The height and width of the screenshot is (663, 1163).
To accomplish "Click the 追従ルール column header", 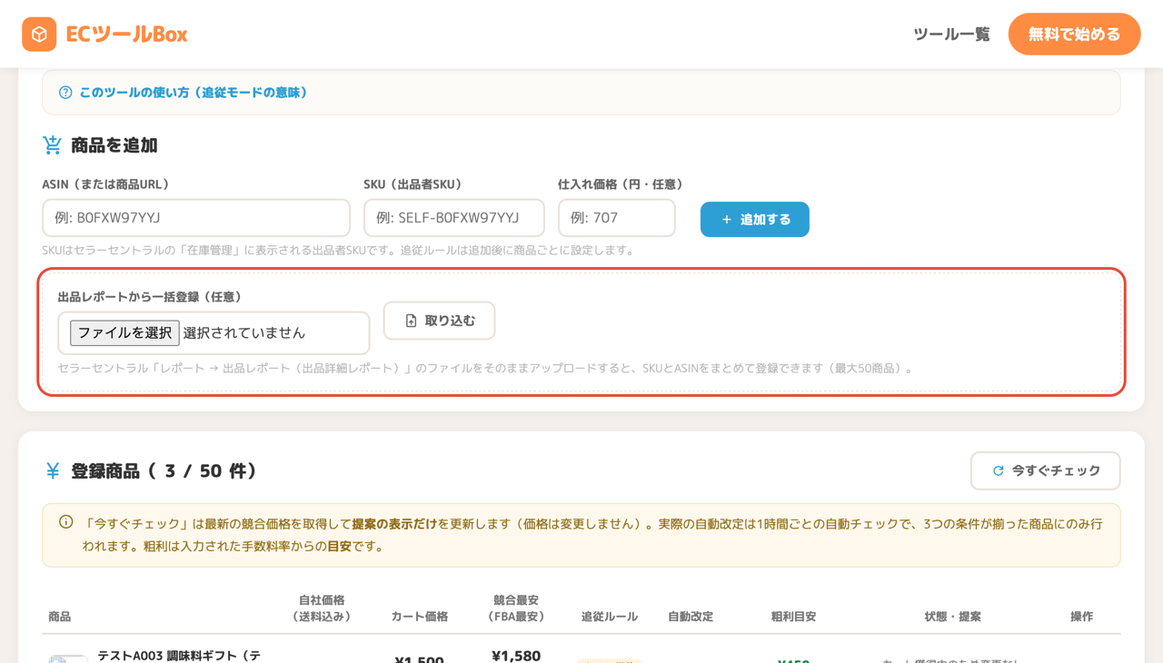I will (x=610, y=617).
